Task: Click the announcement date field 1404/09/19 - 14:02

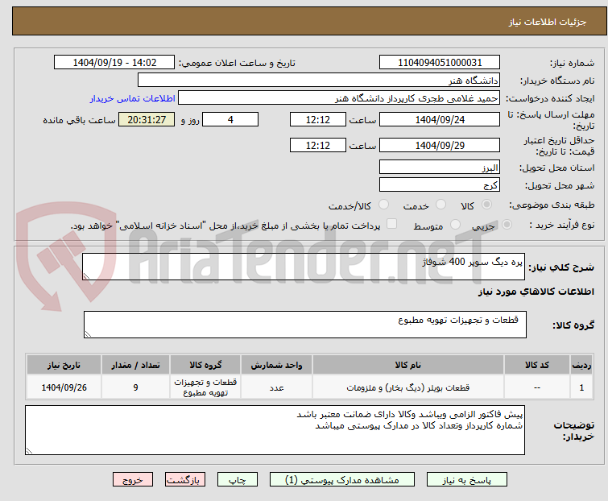Action: 114,63
